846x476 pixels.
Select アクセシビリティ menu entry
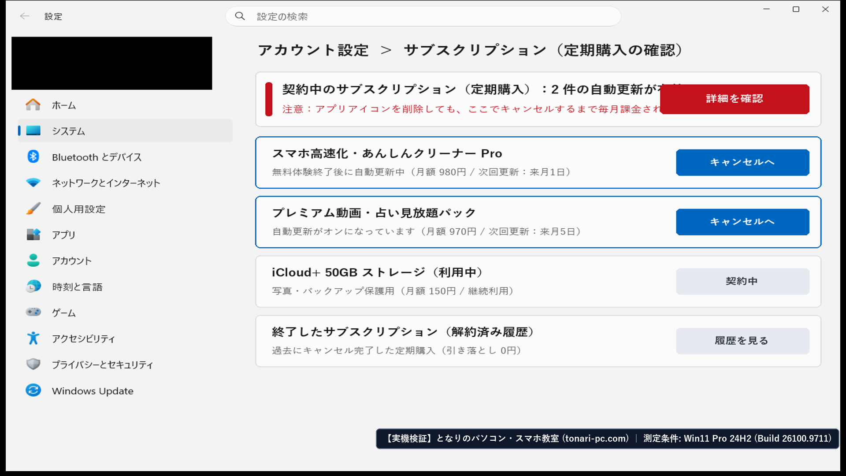click(x=125, y=338)
